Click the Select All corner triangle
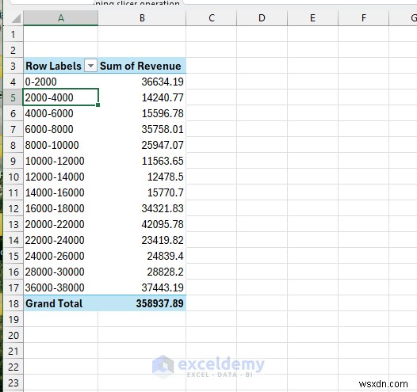Screen dimensions: 417x392 [16, 18]
